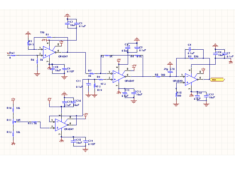Click resistor R10 below the +5V rail

click(13, 110)
